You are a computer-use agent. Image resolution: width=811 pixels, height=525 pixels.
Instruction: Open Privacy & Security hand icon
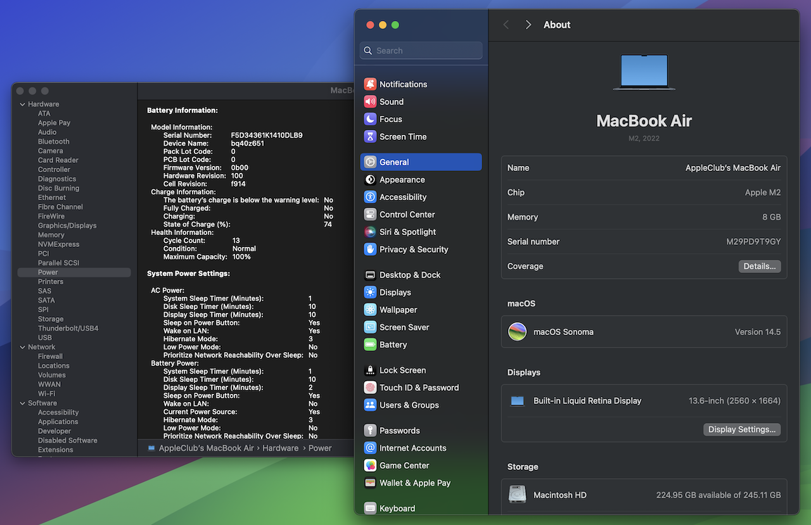click(370, 250)
